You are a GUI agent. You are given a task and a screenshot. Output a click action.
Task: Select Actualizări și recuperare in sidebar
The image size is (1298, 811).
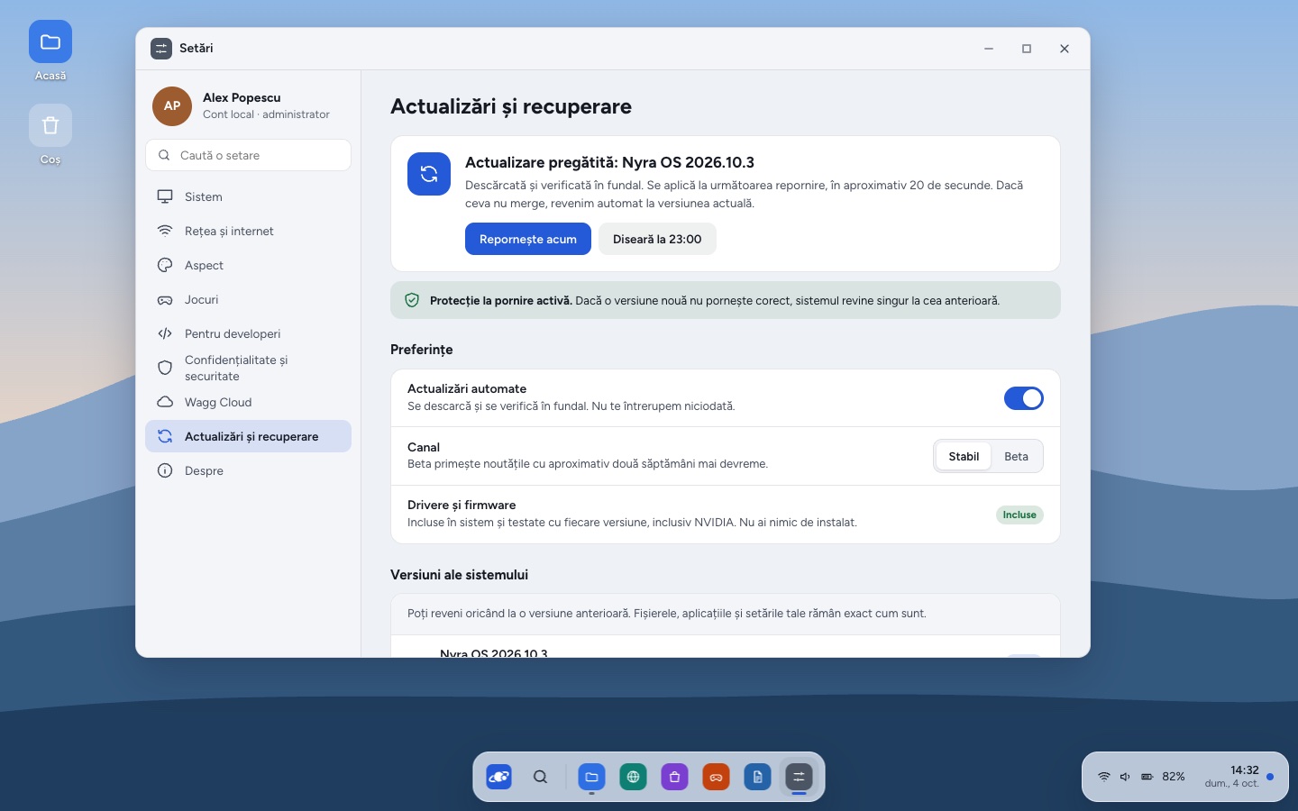pos(248,436)
